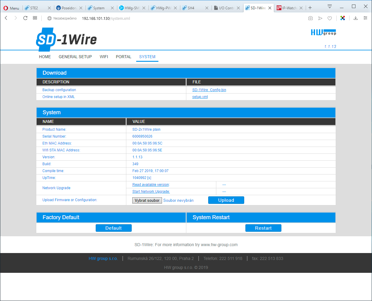Click the Upload button
The height and width of the screenshot is (301, 372).
(226, 200)
